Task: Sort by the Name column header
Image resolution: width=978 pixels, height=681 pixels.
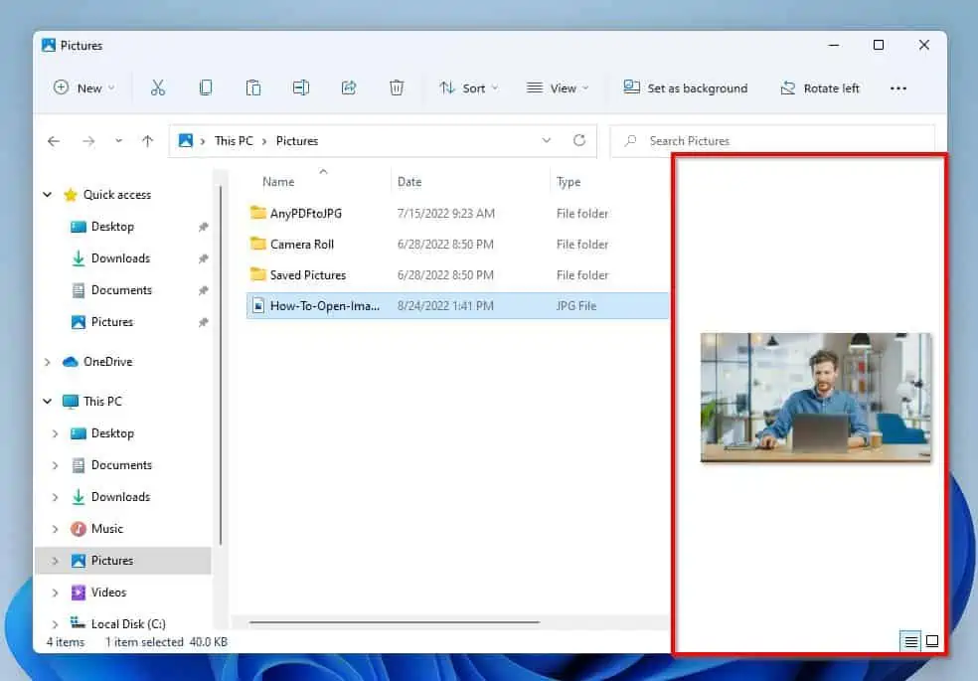Action: tap(278, 182)
